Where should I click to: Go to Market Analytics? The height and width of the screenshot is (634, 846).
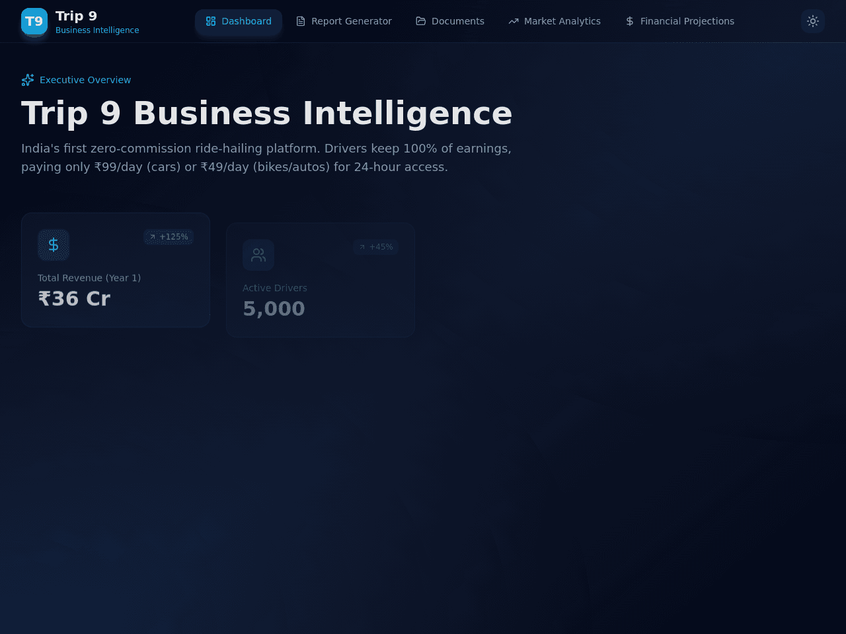coord(555,21)
